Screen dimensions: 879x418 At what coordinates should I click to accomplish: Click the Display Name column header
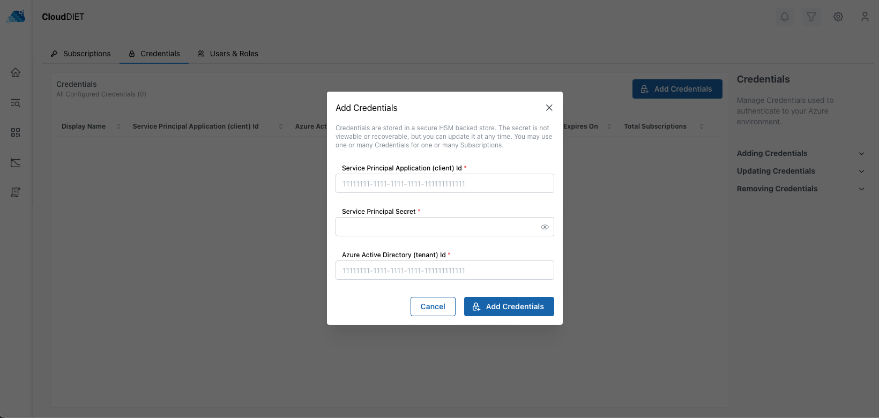[x=84, y=126]
